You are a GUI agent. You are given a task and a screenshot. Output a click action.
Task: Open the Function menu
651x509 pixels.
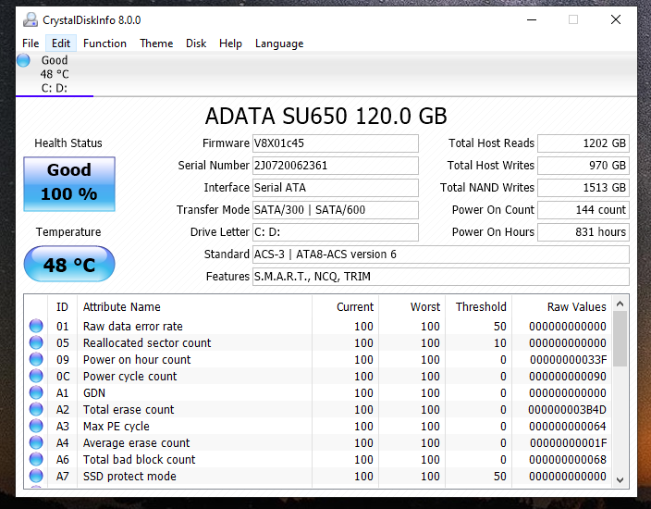[104, 43]
